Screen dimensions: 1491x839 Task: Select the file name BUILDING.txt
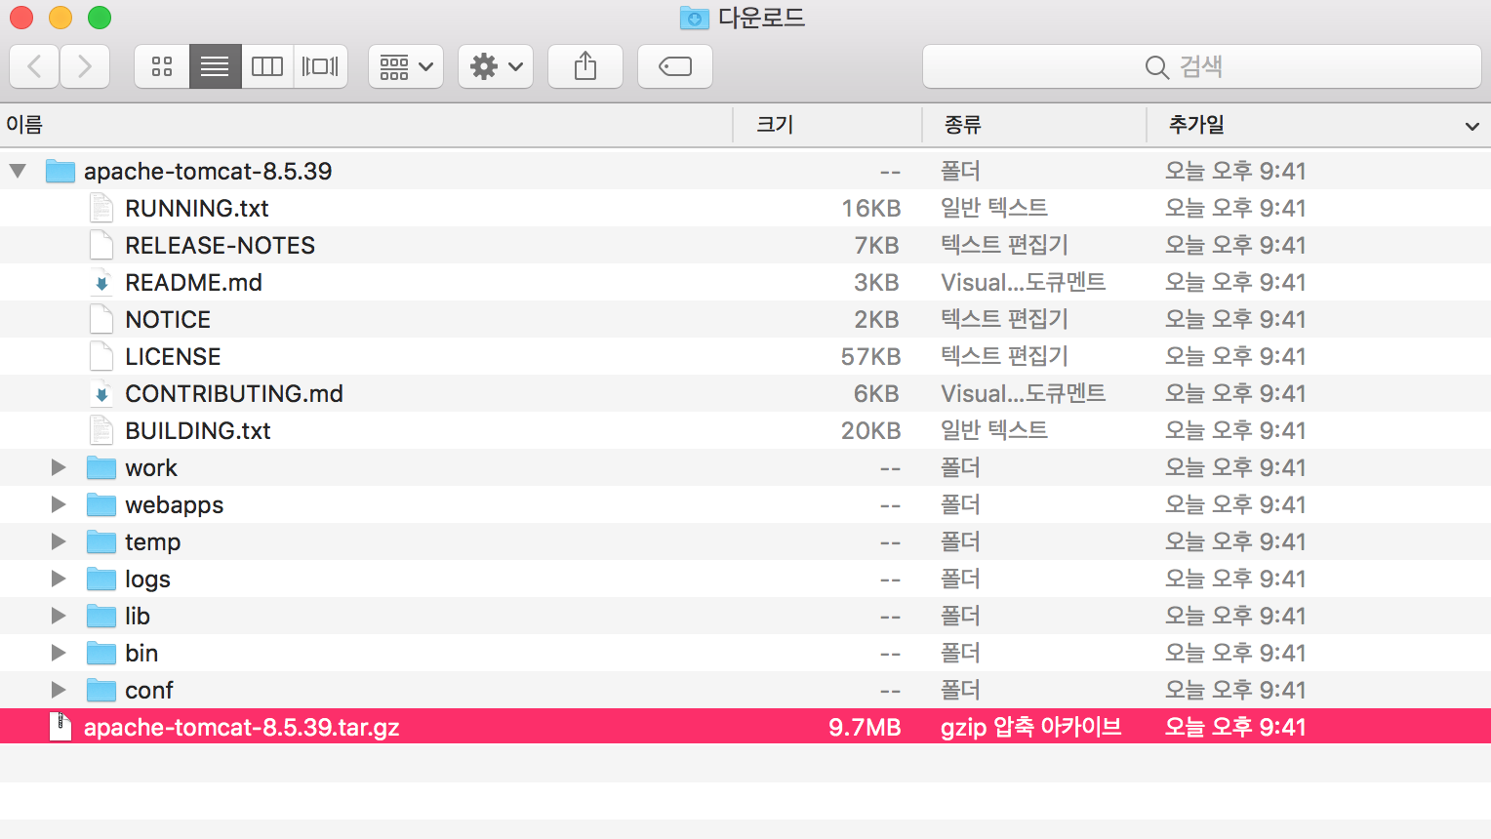[x=198, y=430]
